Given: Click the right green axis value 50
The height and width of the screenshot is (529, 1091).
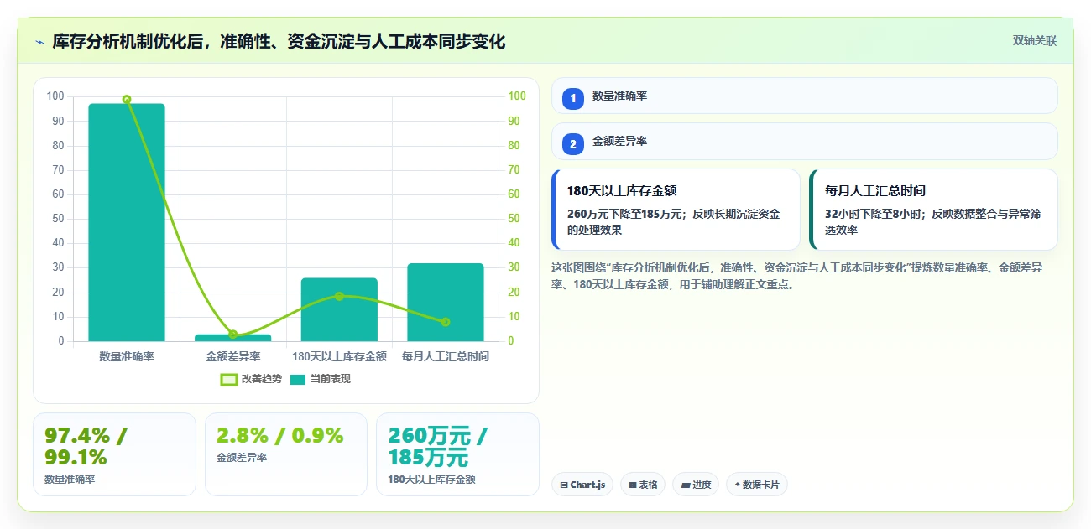Looking at the screenshot, I should tap(514, 219).
